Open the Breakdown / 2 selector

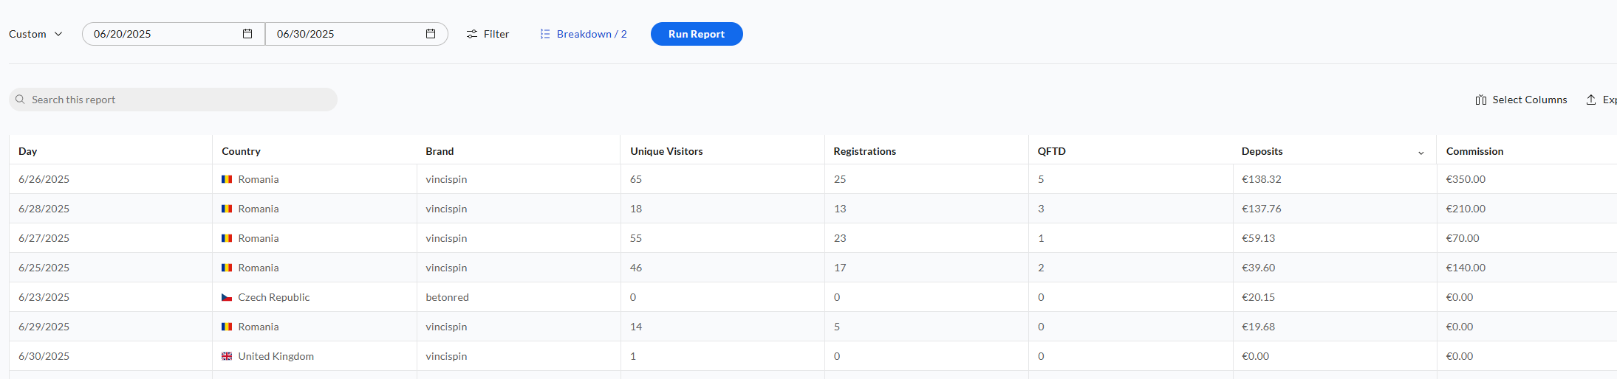click(x=584, y=34)
